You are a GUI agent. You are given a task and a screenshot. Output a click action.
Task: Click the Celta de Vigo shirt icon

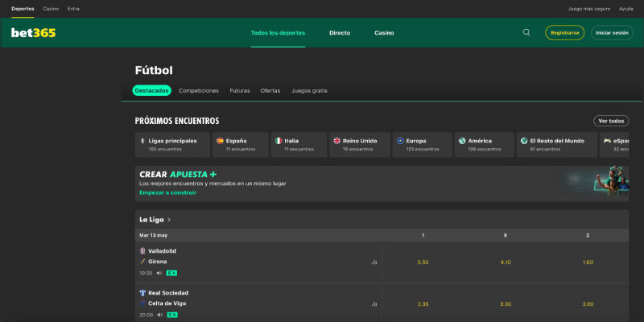coord(142,303)
